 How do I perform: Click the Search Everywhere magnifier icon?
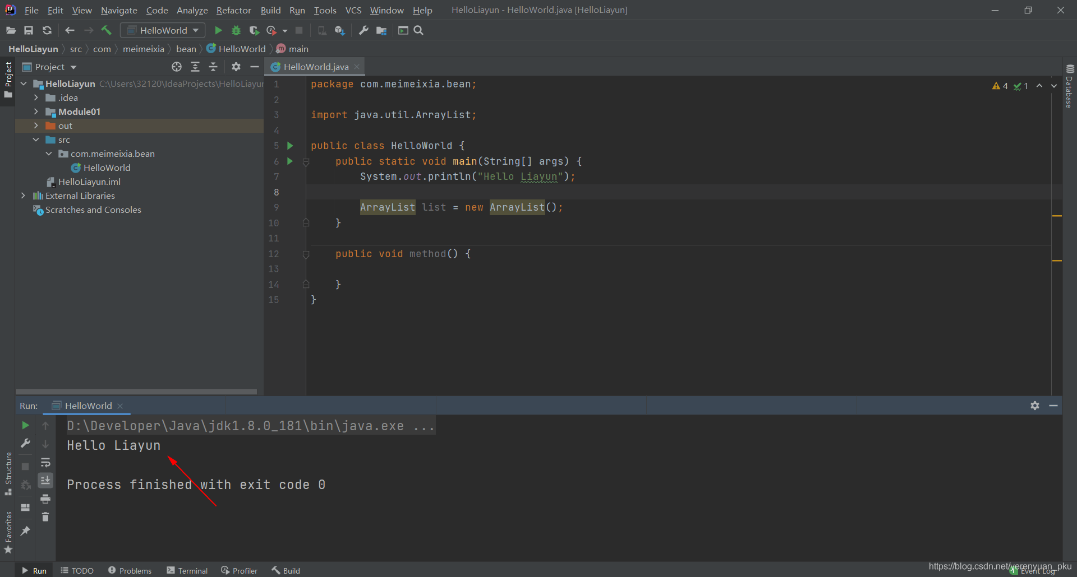(x=418, y=30)
